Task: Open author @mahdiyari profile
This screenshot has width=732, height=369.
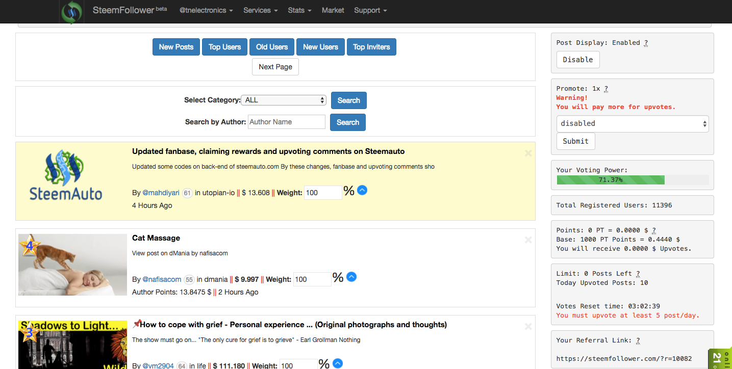Action: tap(161, 193)
